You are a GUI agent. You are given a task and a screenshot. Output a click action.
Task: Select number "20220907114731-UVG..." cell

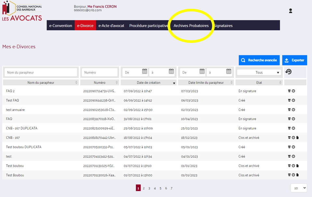[99, 91]
